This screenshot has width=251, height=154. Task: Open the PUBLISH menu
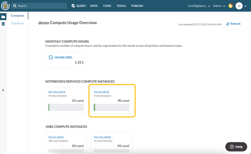137,6
